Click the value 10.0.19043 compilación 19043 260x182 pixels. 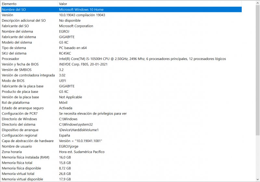pos(82,15)
